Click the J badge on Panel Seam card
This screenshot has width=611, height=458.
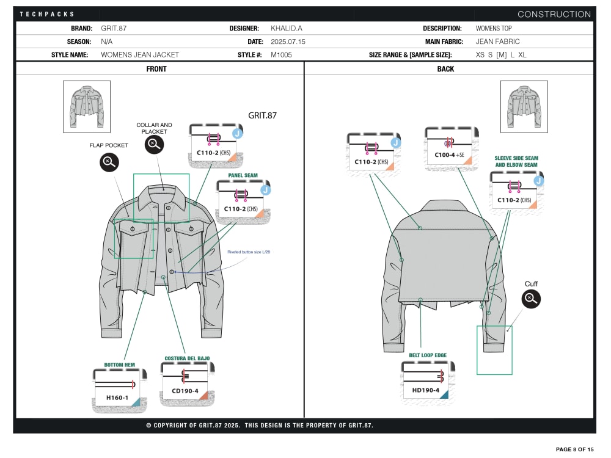click(265, 190)
